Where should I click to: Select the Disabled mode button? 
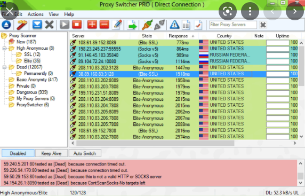[x=18, y=153]
